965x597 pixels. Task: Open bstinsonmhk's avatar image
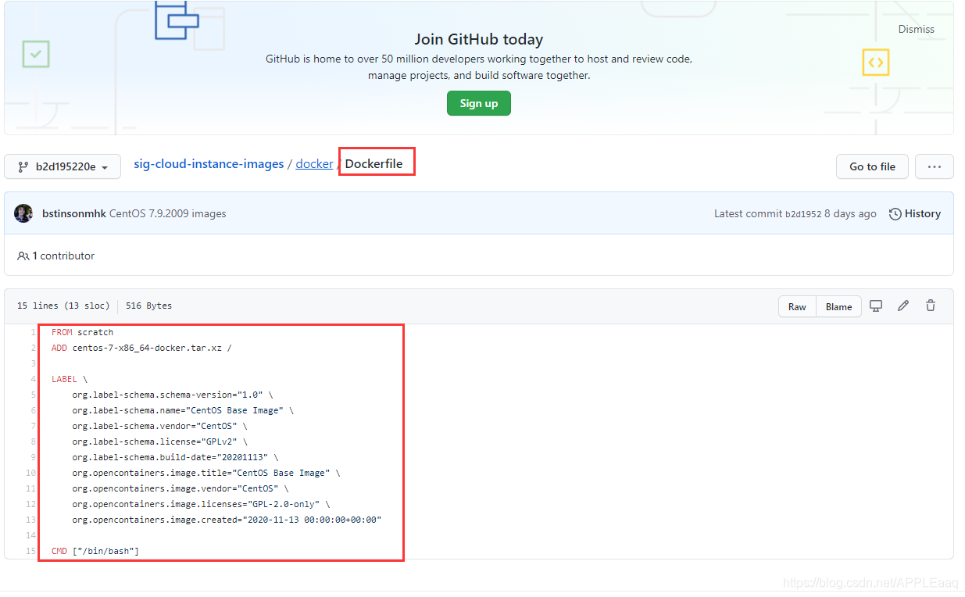(23, 213)
